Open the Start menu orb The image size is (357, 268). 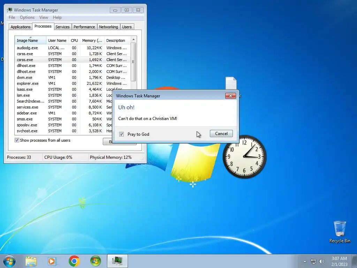click(x=9, y=261)
